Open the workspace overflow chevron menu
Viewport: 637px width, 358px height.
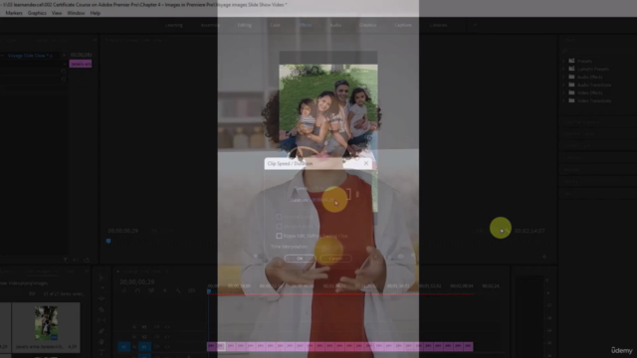[475, 25]
